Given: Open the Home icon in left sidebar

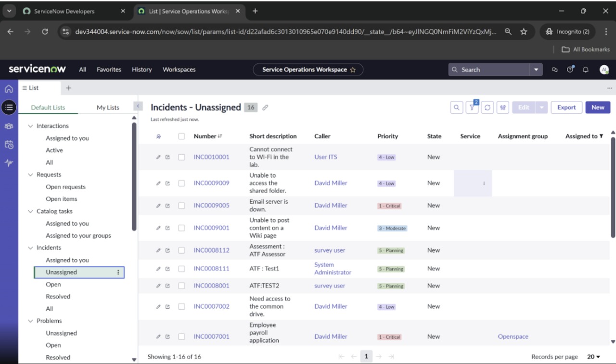Looking at the screenshot, I should [x=9, y=89].
